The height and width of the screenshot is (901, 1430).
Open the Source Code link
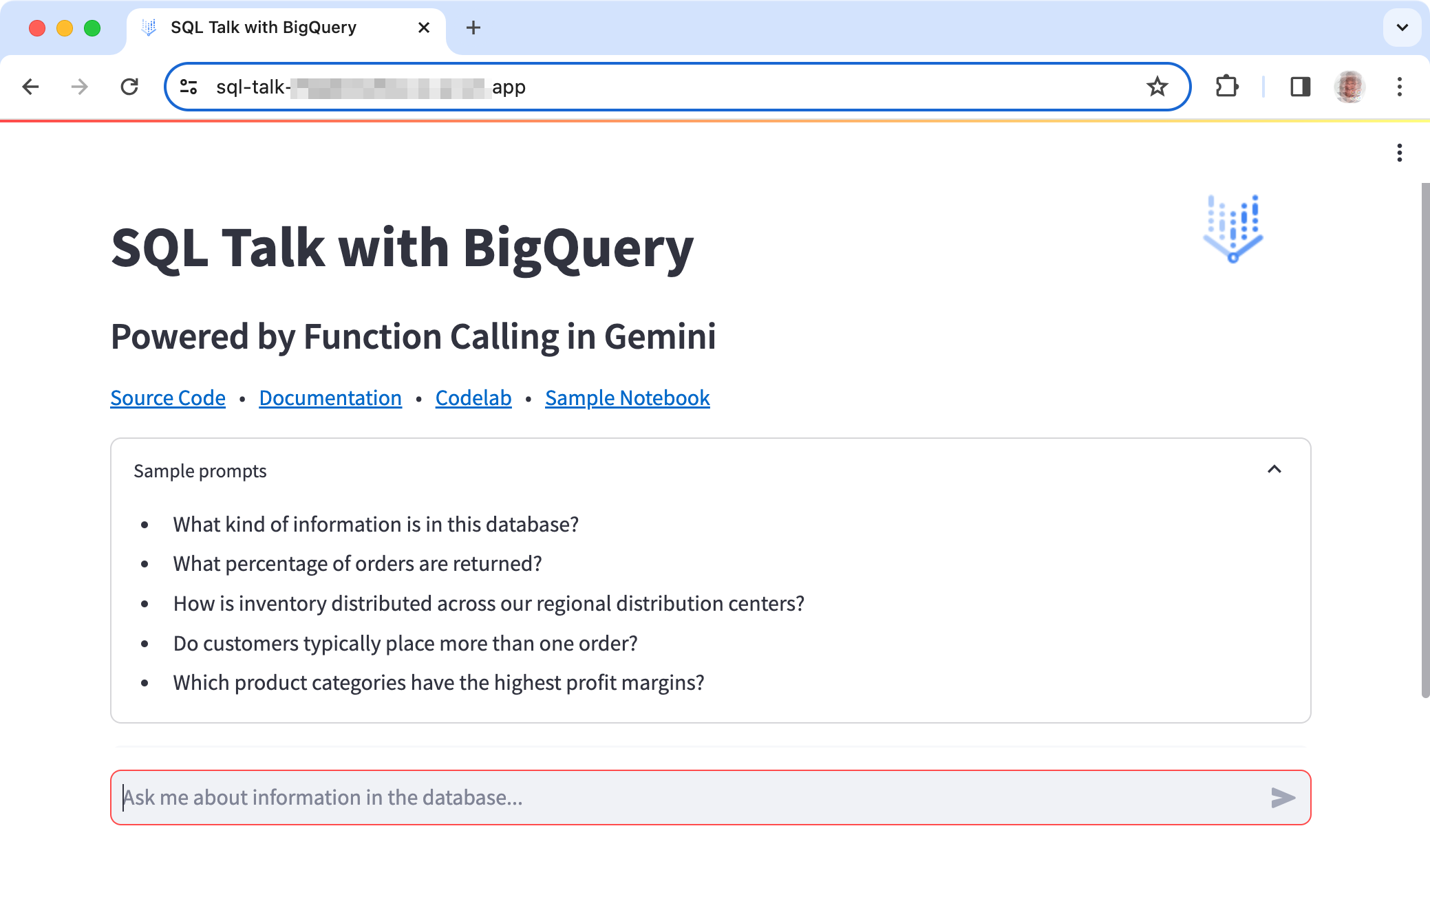pyautogui.click(x=168, y=397)
